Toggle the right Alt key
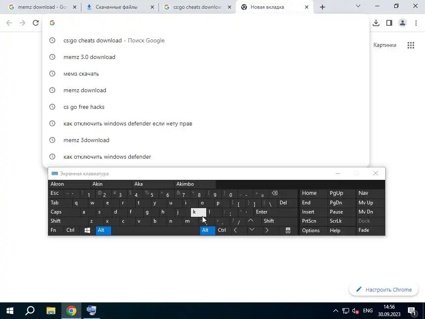Screen dimensions: 425x319 (208, 230)
